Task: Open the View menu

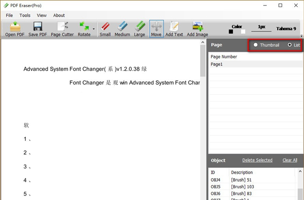Action: tap(42, 15)
